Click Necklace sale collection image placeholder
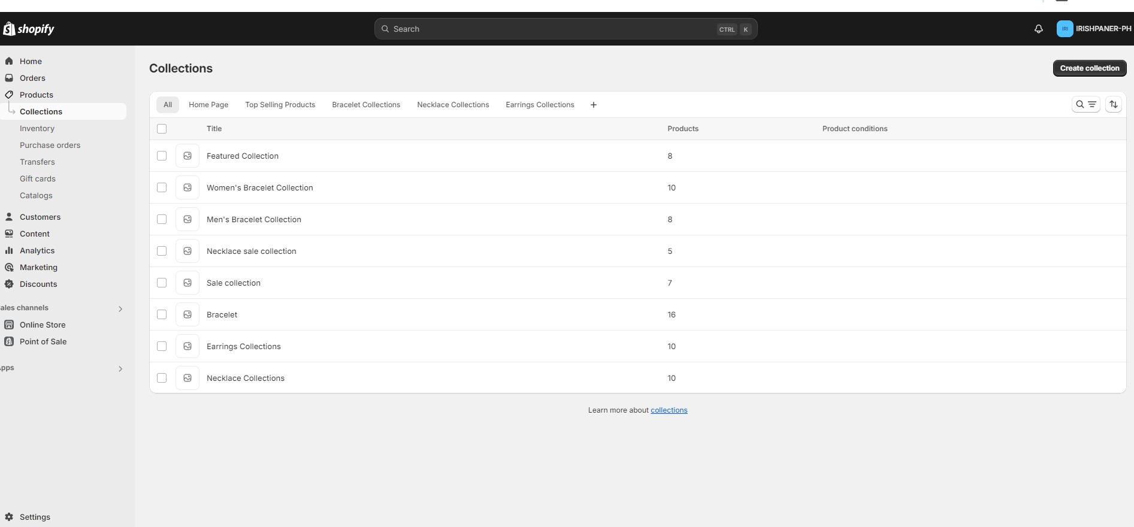The image size is (1134, 527). pyautogui.click(x=188, y=251)
